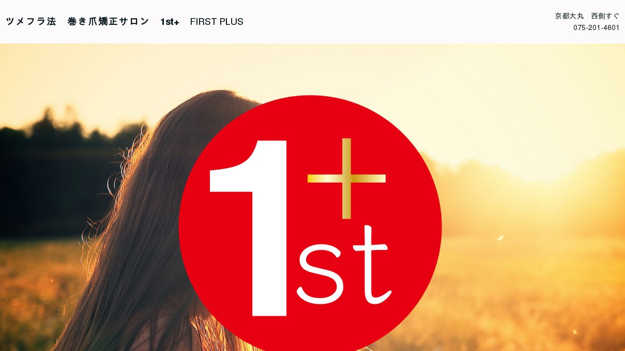The width and height of the screenshot is (625, 351).
Task: Open the ツメフラ法 site title link
Action: click(31, 22)
